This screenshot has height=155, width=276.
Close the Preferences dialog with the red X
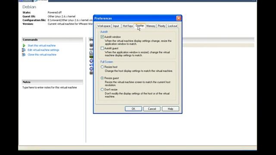click(179, 18)
